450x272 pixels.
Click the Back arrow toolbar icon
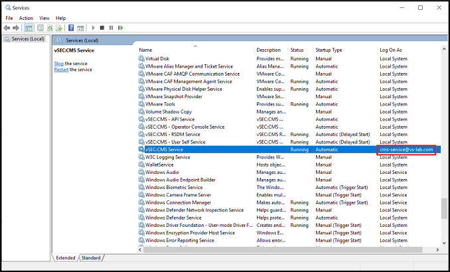click(x=7, y=28)
